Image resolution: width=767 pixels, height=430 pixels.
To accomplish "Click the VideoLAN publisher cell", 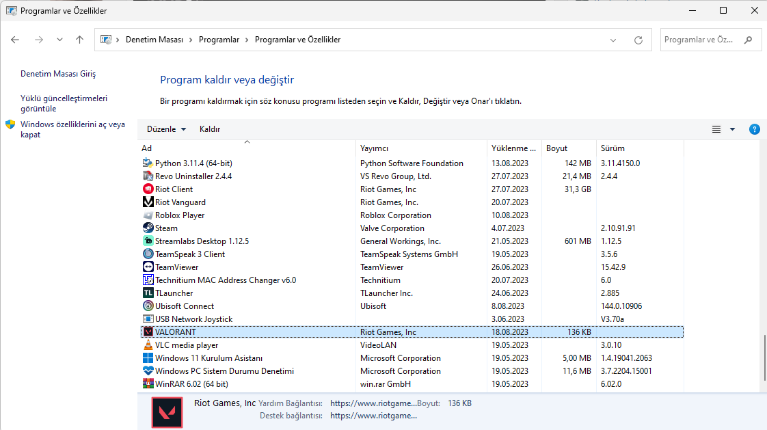I will pyautogui.click(x=378, y=345).
